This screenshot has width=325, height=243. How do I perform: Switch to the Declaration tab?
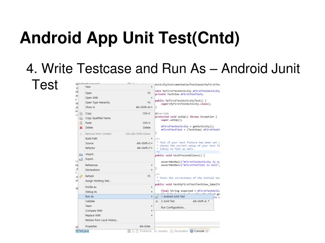[x=179, y=231]
